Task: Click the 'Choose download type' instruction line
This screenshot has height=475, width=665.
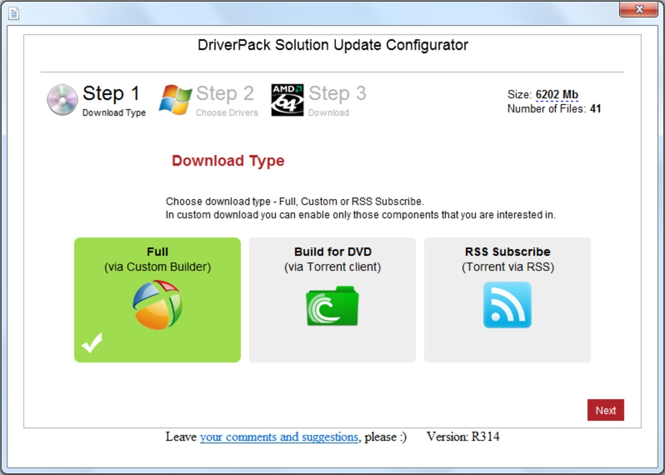Action: (x=294, y=201)
